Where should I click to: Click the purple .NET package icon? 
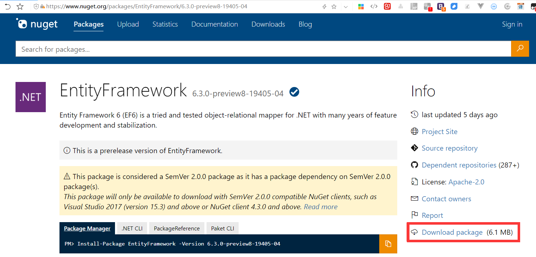click(30, 97)
